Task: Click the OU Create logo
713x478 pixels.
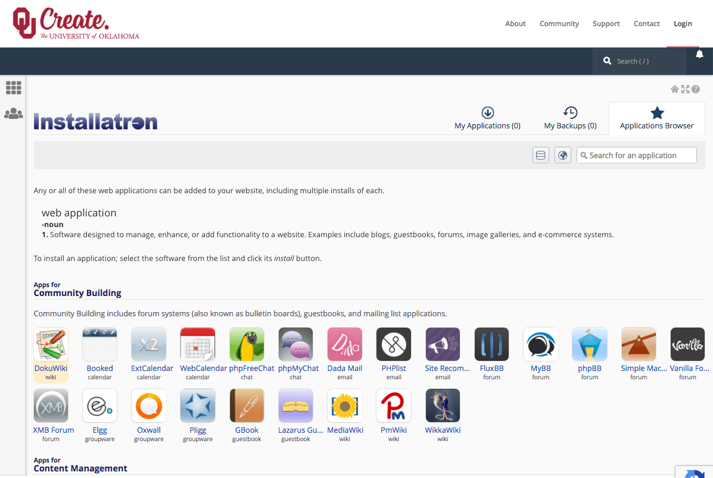Action: click(76, 23)
